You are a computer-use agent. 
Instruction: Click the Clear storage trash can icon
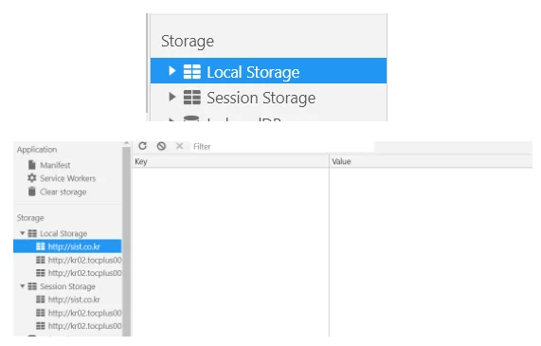[x=32, y=191]
